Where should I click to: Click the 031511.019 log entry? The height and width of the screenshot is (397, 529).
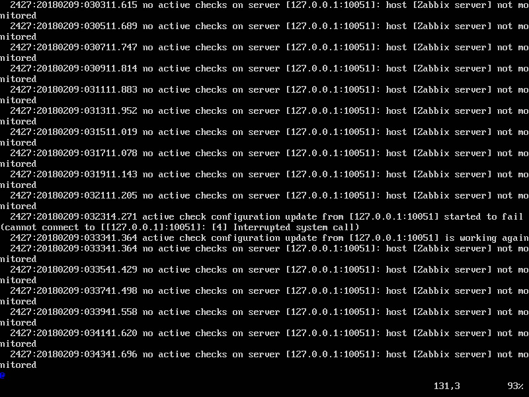(x=264, y=138)
